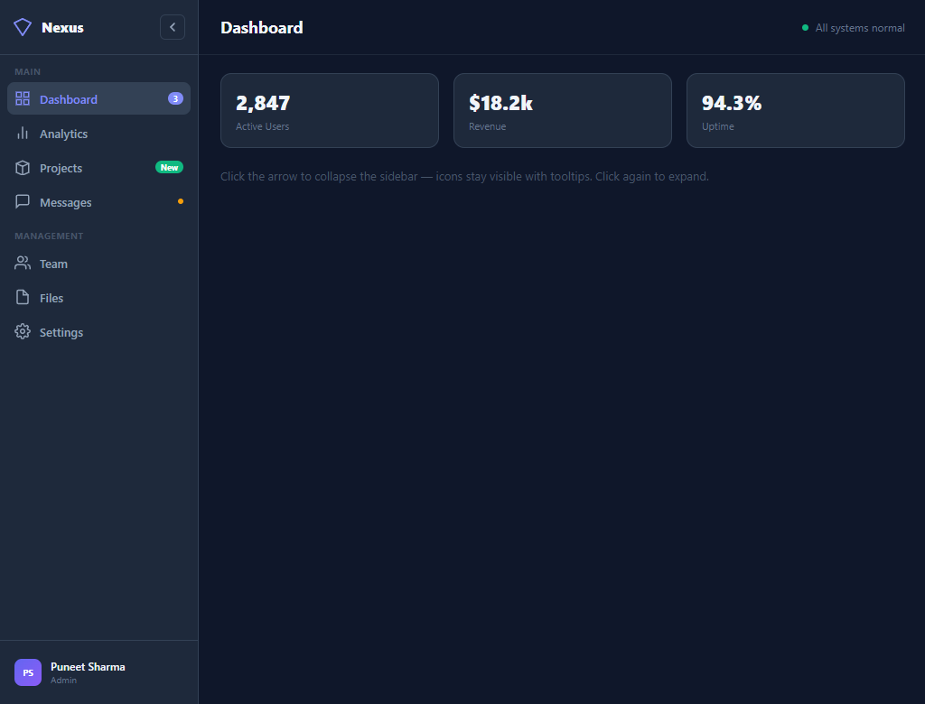925x704 pixels.
Task: Open the Settings label in sidebar
Action: pyautogui.click(x=61, y=332)
